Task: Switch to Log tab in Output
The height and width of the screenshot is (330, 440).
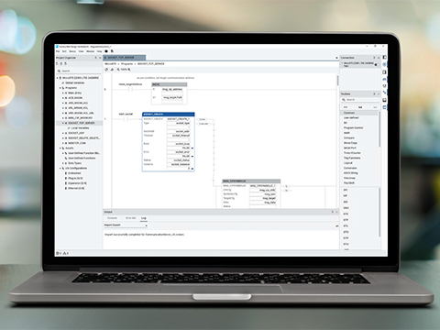Action: (x=144, y=218)
